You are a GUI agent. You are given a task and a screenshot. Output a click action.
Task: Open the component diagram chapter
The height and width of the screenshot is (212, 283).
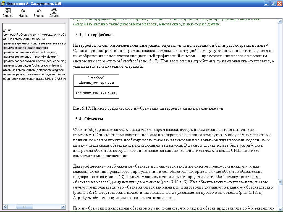pos(33,70)
